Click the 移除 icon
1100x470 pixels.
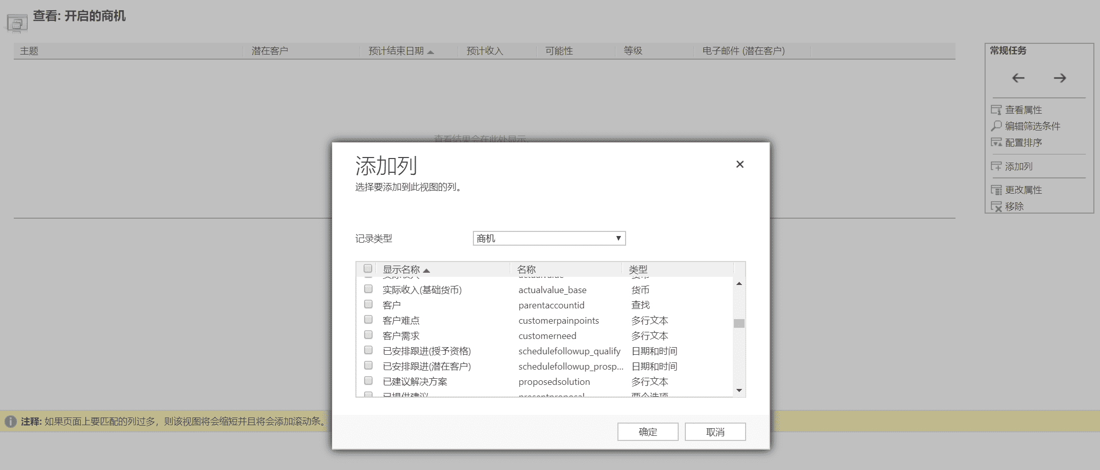996,206
